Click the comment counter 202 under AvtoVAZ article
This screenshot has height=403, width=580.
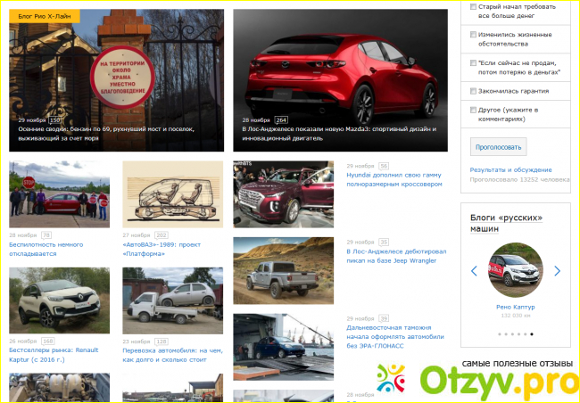tap(162, 235)
